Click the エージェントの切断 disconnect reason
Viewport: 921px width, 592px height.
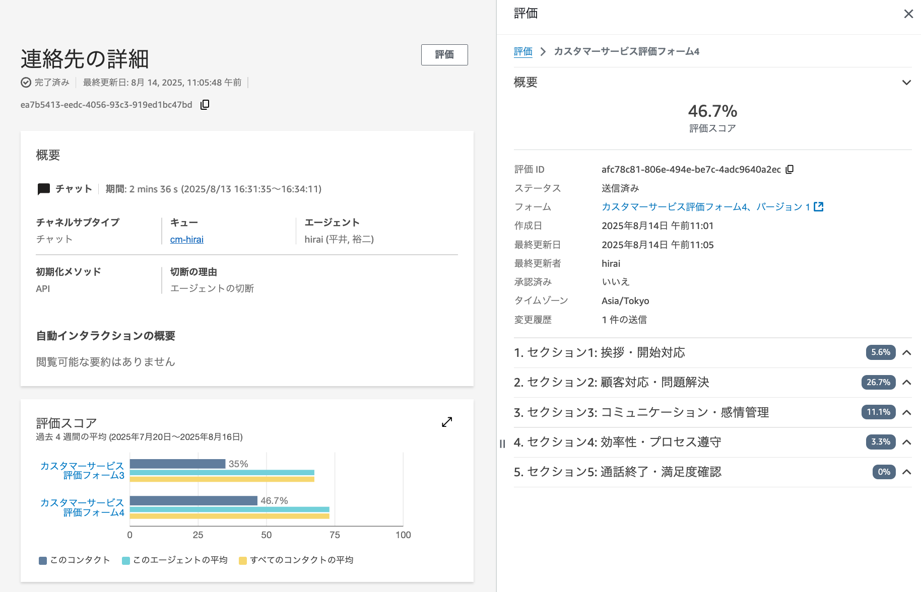212,288
